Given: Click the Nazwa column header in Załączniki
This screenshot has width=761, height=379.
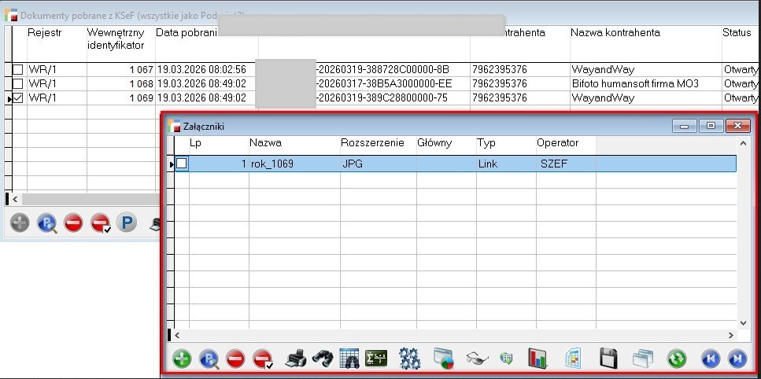Looking at the screenshot, I should click(266, 143).
